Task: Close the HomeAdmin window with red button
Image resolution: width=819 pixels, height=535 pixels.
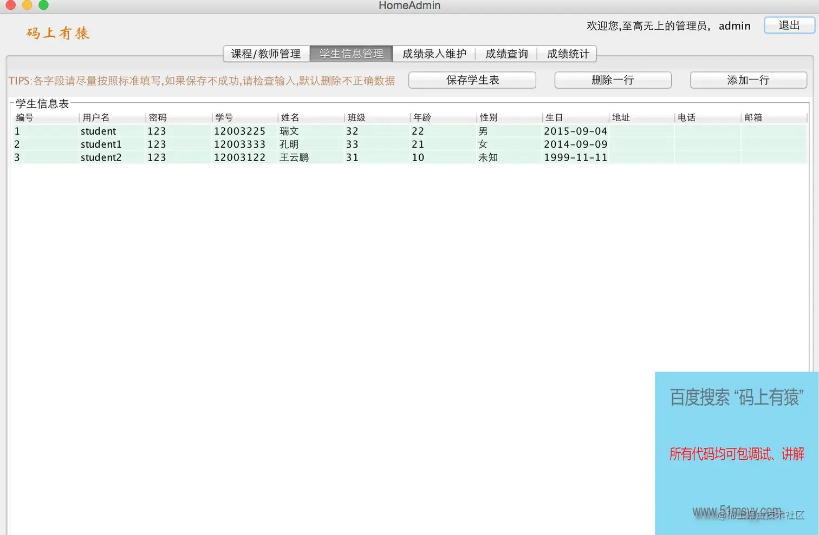Action: (11, 5)
